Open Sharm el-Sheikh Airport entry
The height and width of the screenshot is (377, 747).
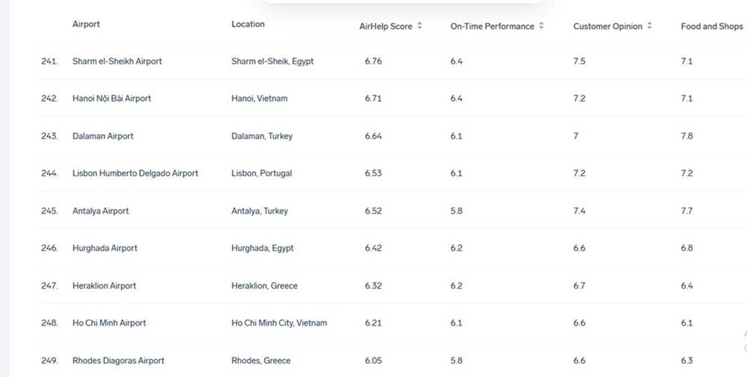(x=117, y=61)
